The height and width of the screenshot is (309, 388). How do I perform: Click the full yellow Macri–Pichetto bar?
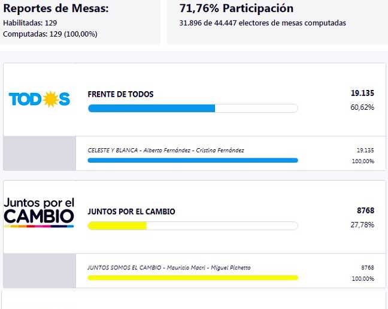[193, 278]
